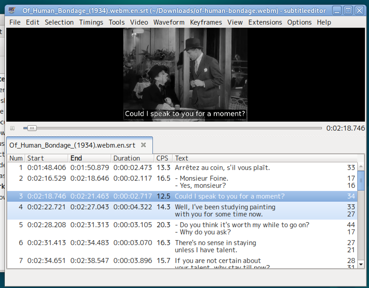Open the Timings menu
Image resolution: width=369 pixels, height=288 pixels.
click(91, 22)
